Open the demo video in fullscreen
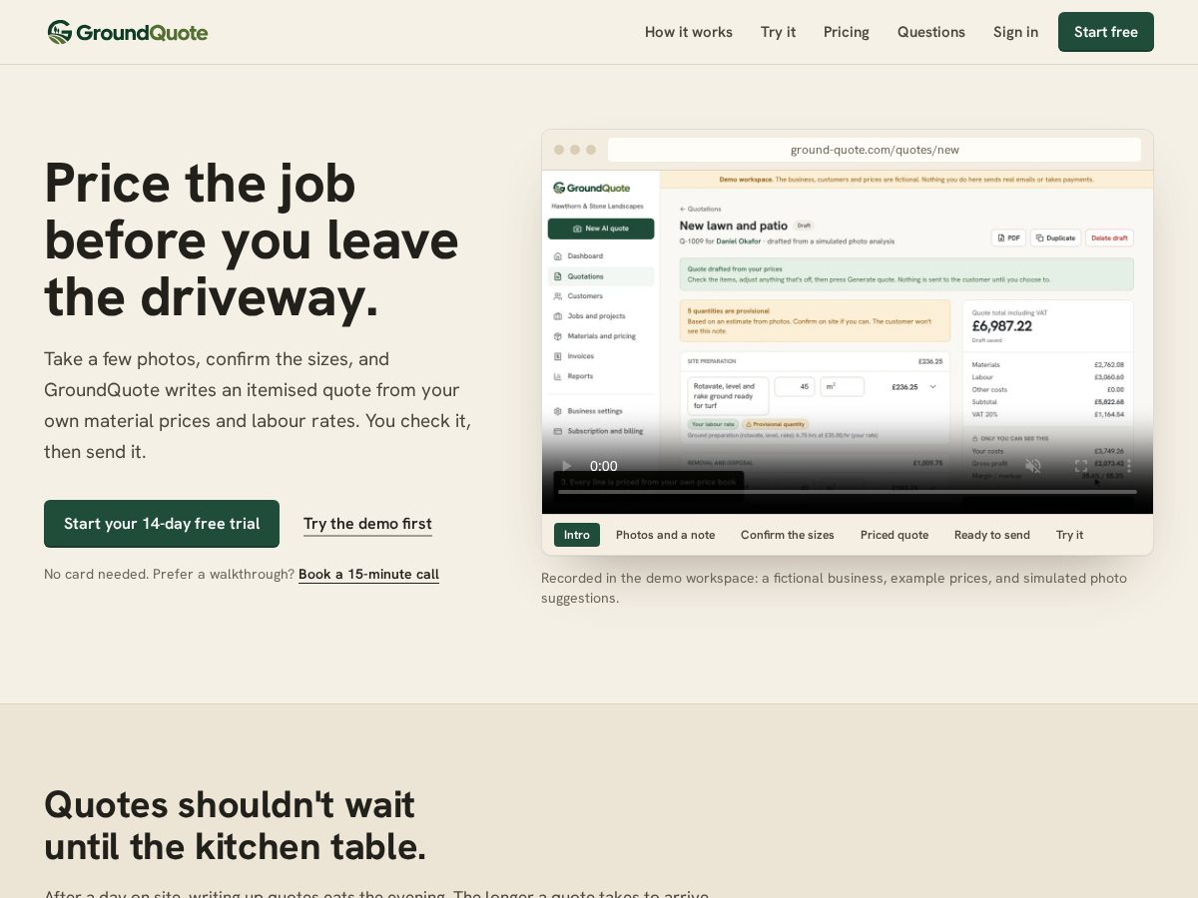Image resolution: width=1198 pixels, height=898 pixels. pos(1081,466)
